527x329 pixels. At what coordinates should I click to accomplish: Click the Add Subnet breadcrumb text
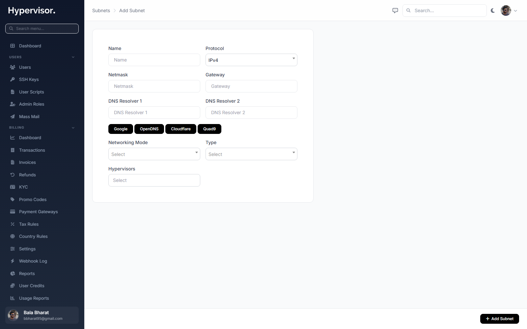point(132,11)
